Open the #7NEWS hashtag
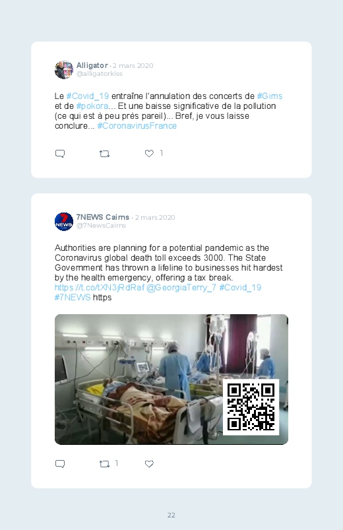Image resolution: width=343 pixels, height=530 pixels. (73, 298)
